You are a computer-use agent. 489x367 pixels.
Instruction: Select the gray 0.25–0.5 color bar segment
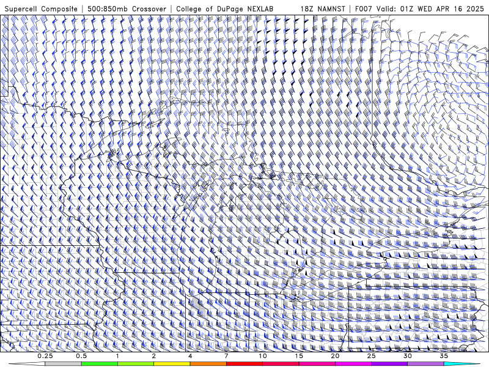point(63,364)
